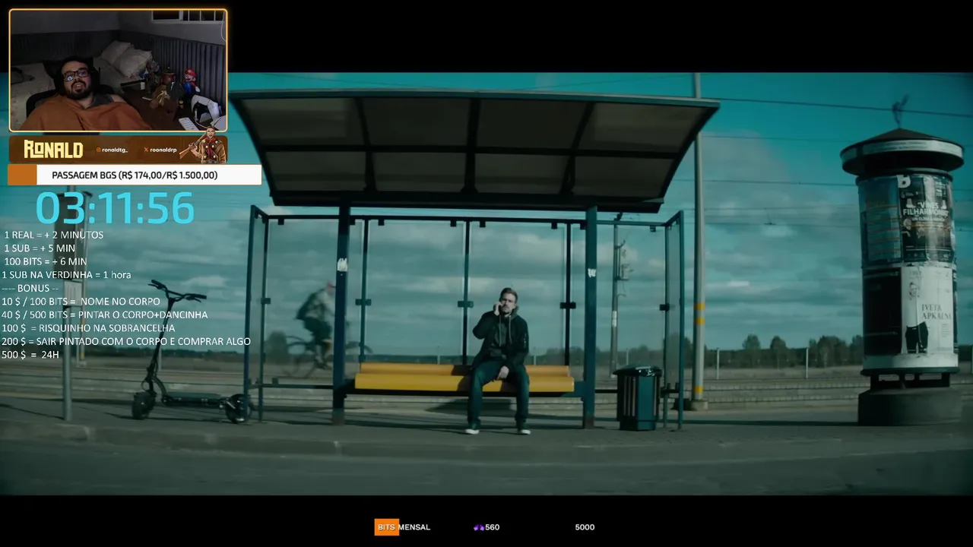Click 'RISQUINHO NA SOBRANCELHA' bonus line
This screenshot has width=973, height=547.
[x=88, y=328]
